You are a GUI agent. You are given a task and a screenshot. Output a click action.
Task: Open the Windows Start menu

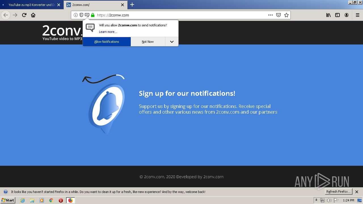coord(8,200)
